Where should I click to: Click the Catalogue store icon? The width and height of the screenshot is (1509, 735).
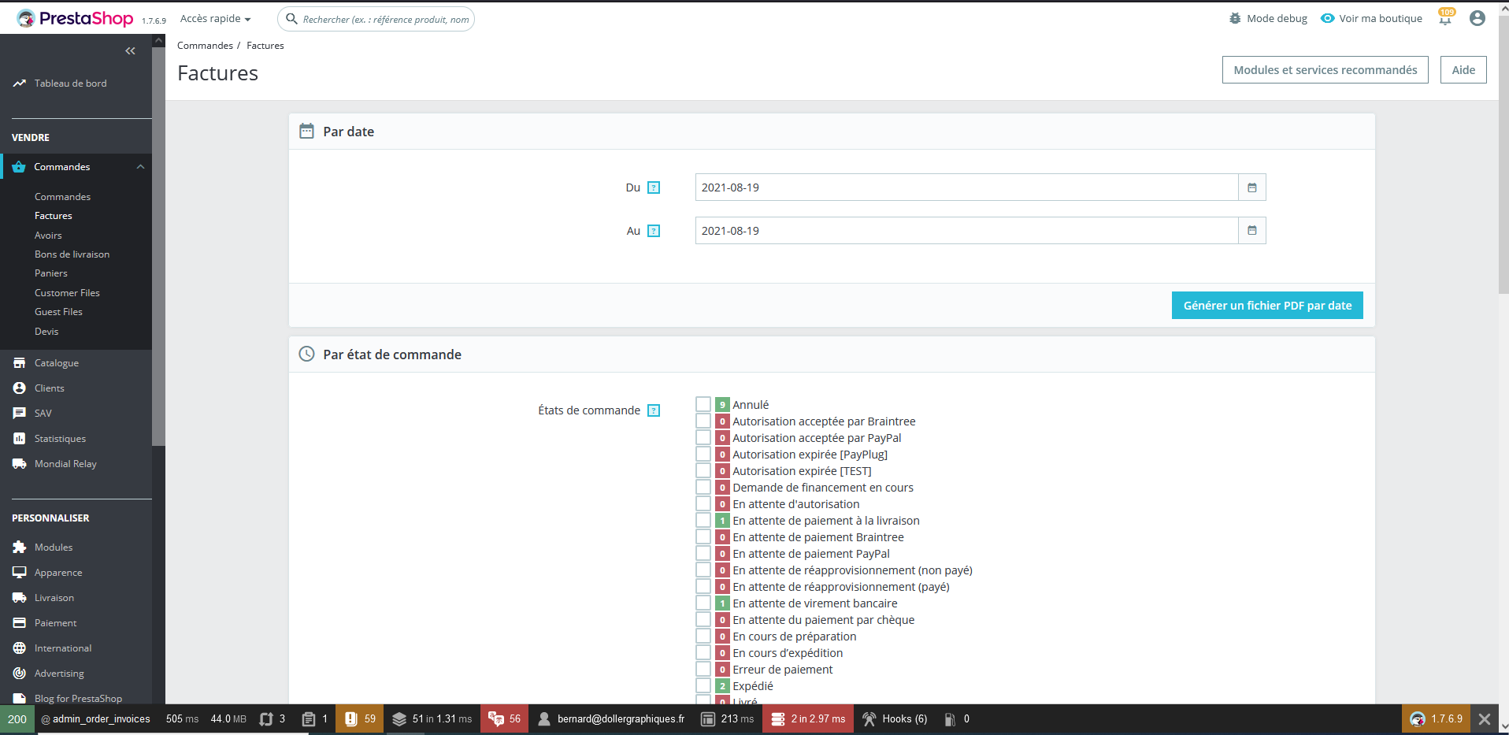(x=19, y=363)
